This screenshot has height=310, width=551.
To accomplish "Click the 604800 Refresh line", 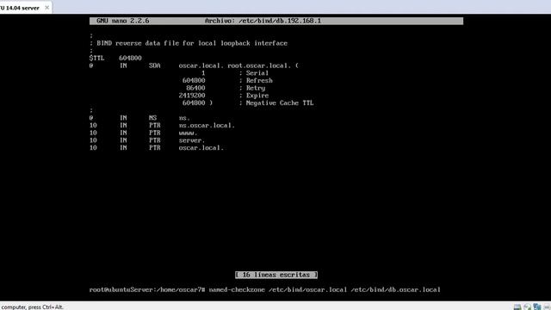I will pyautogui.click(x=227, y=80).
